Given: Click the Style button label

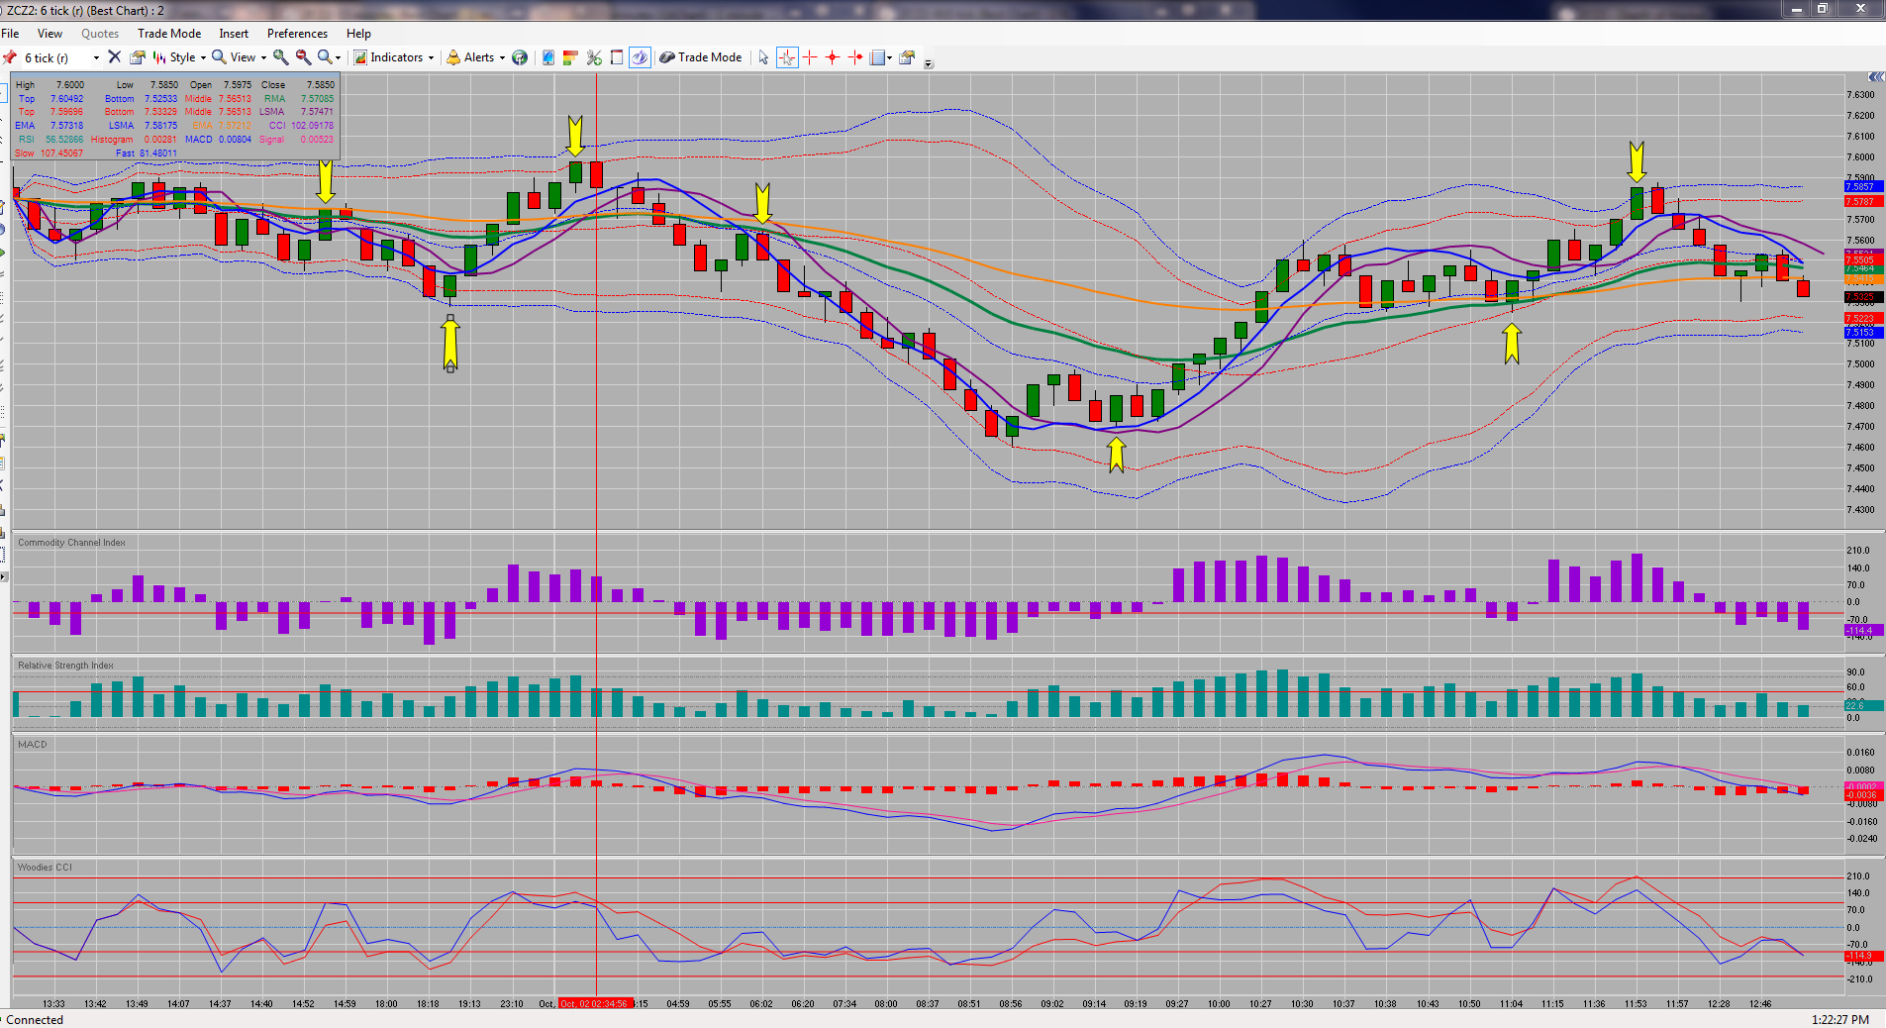Looking at the screenshot, I should (x=183, y=57).
